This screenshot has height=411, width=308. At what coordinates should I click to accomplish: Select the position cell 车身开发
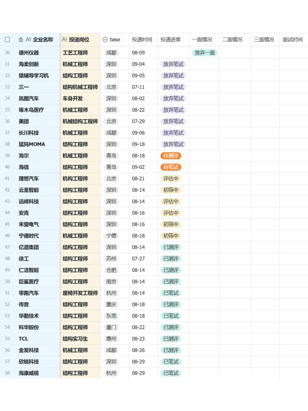(x=80, y=99)
